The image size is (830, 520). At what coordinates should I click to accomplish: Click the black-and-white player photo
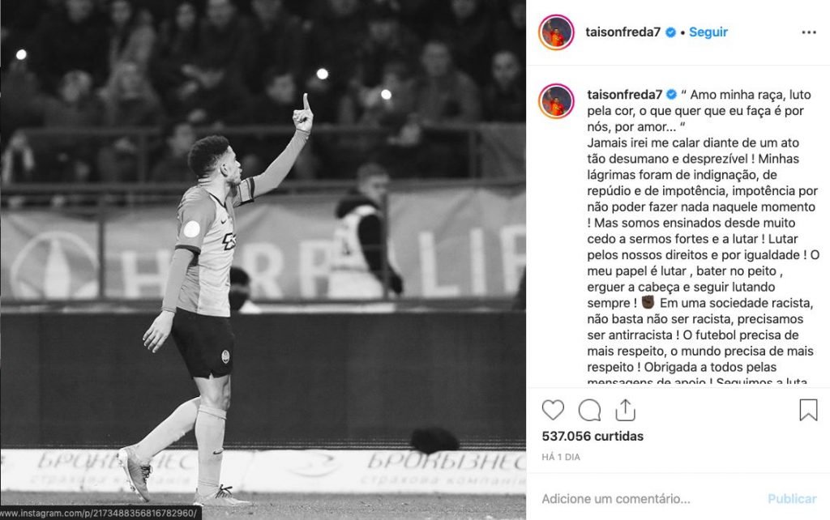coord(263,260)
